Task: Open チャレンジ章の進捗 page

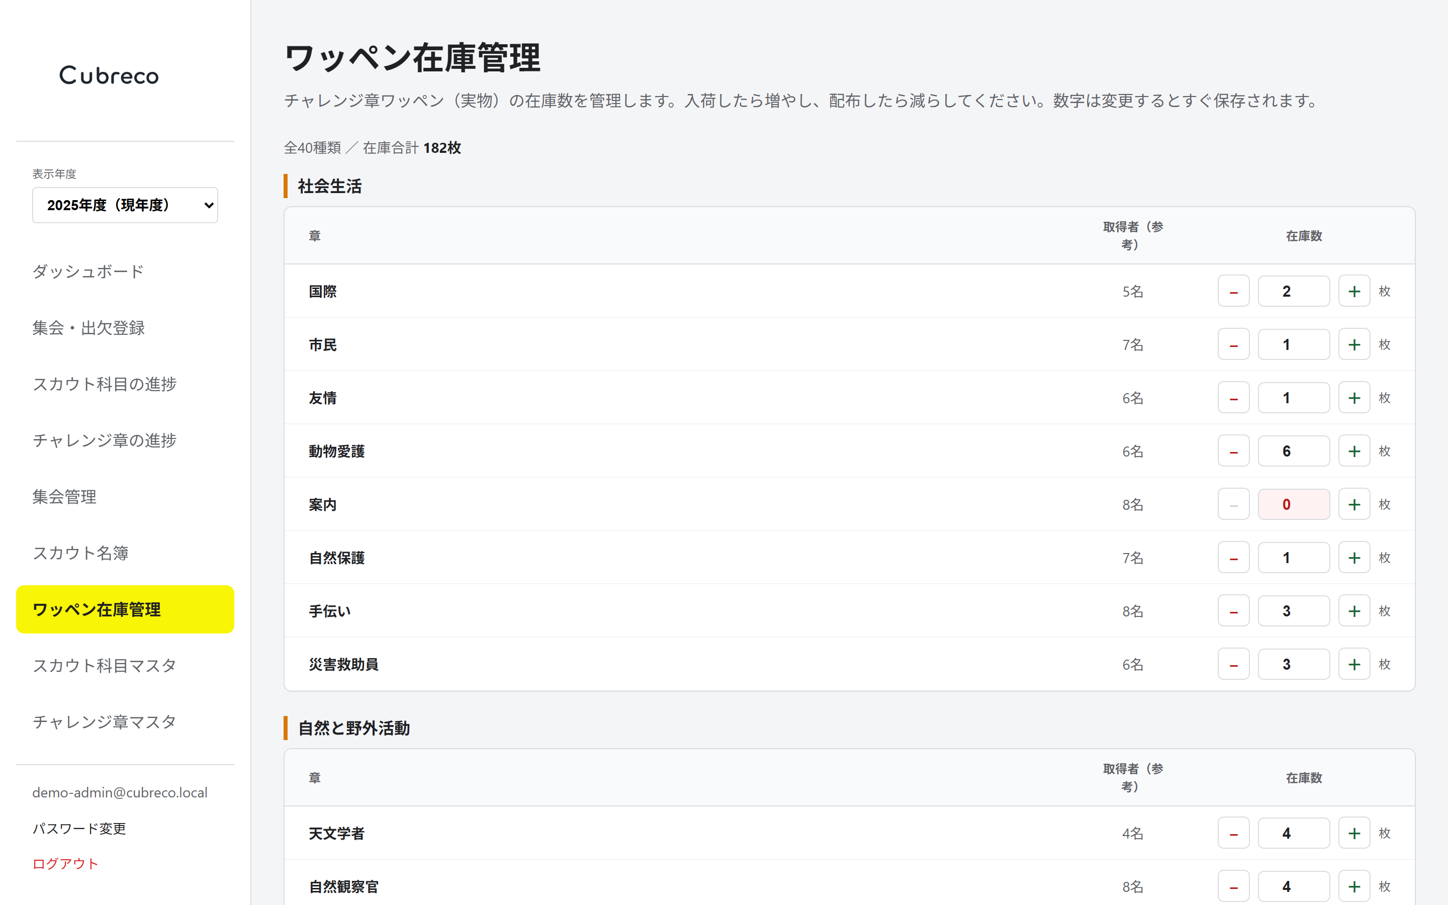Action: [125, 440]
